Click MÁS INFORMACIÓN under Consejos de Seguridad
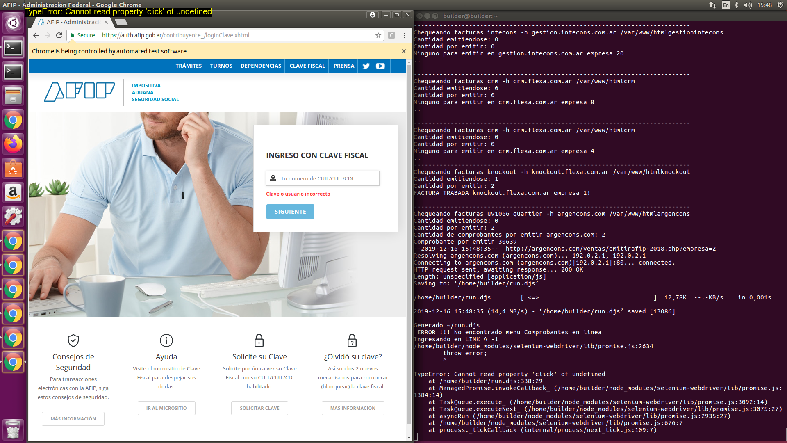787x443 pixels. tap(73, 419)
